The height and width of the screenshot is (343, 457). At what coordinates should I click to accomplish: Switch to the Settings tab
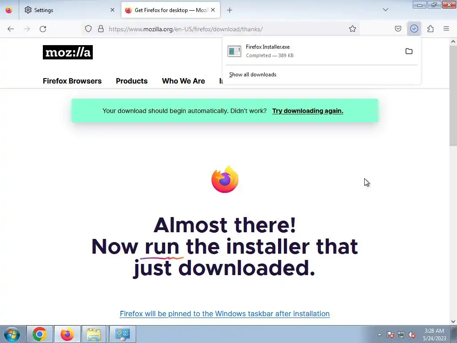[x=69, y=10]
